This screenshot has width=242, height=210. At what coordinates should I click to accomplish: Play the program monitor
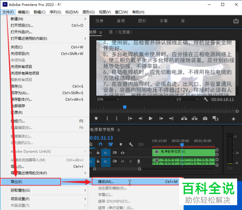[x=151, y=119]
